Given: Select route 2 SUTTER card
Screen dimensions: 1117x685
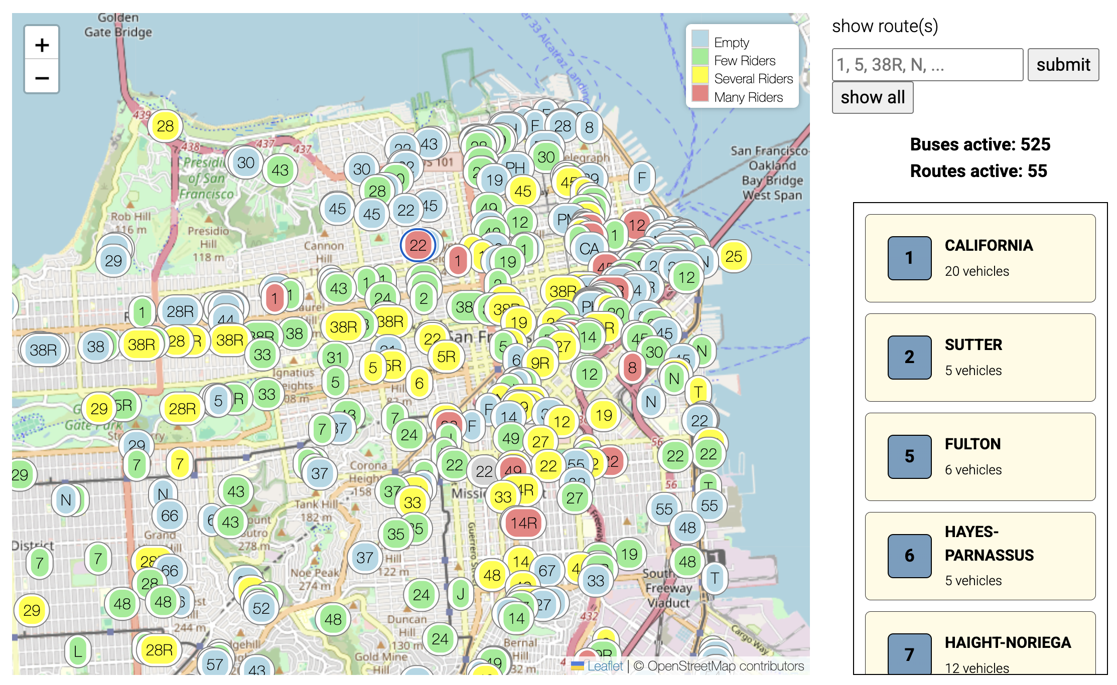Looking at the screenshot, I should (x=980, y=358).
